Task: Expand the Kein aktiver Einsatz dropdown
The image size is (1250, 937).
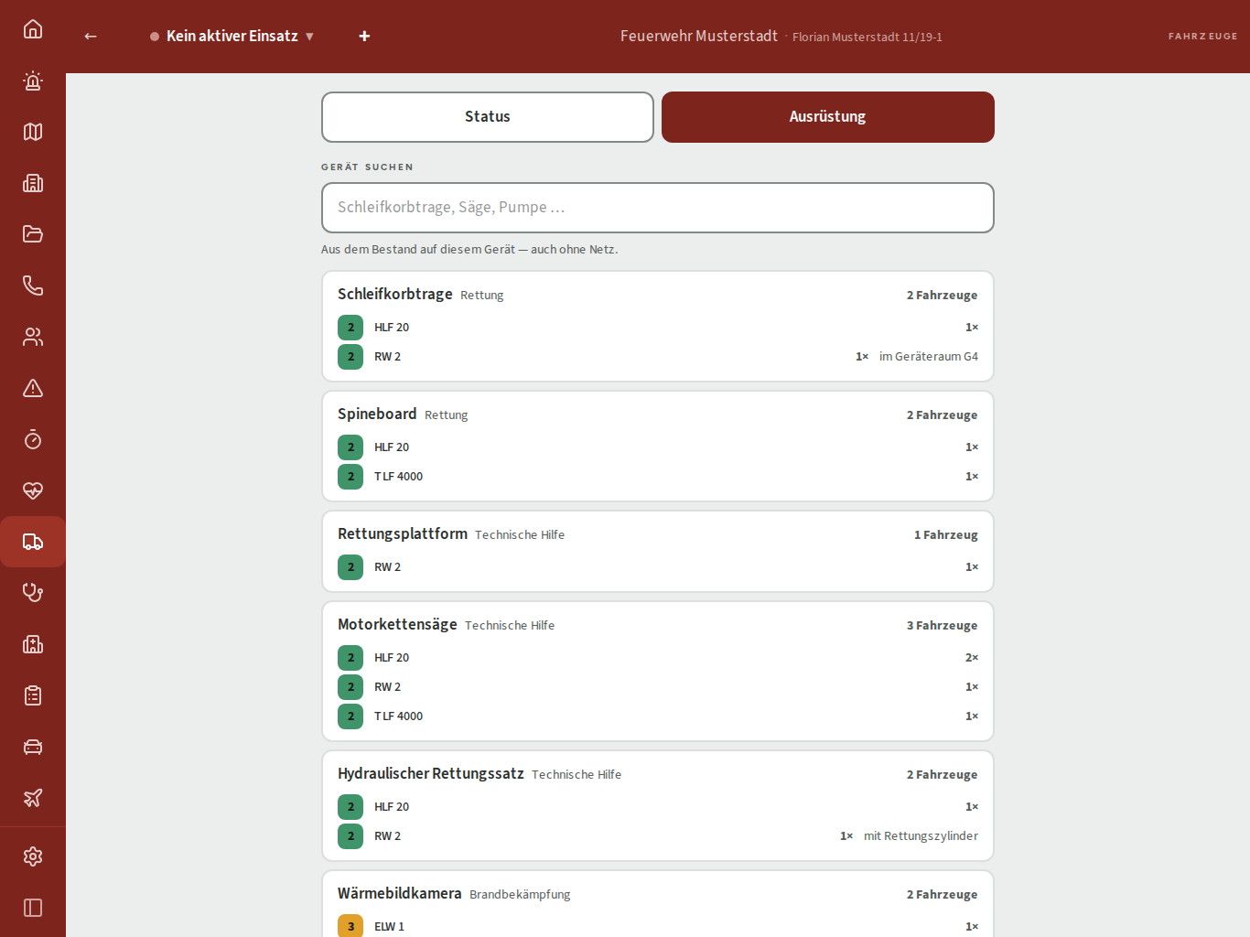Action: point(232,36)
